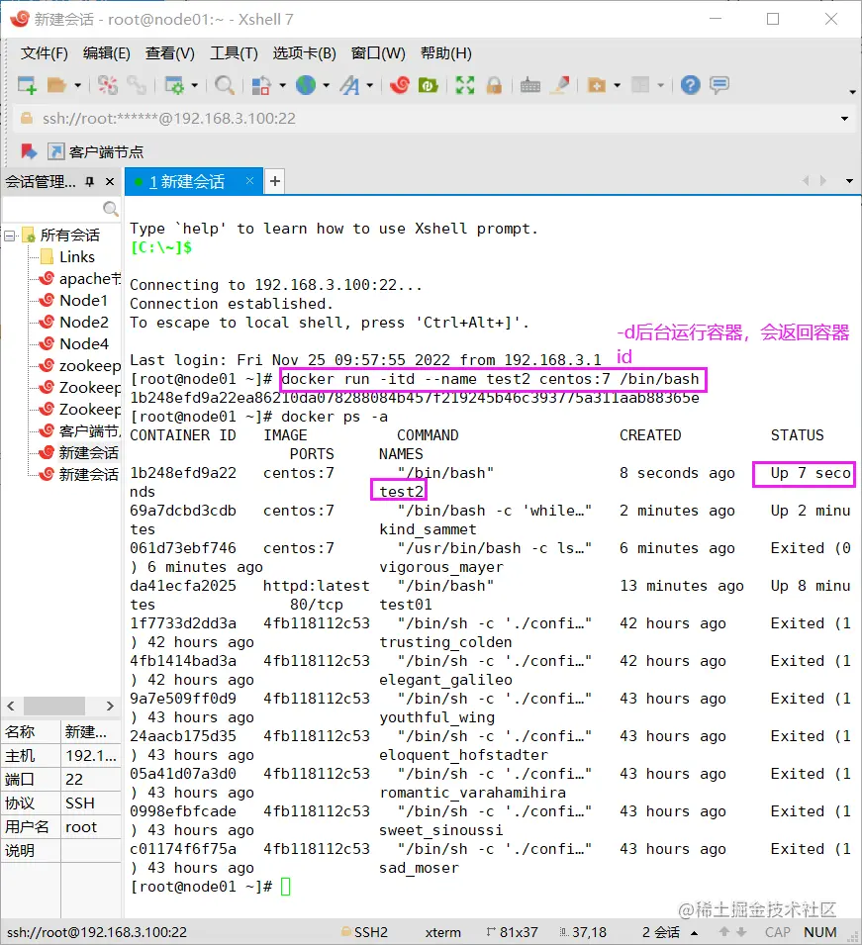
Task: Click the root username value cell
Action: [90, 827]
